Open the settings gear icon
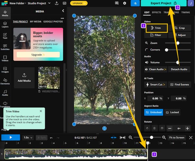The width and height of the screenshot is (195, 161). pyautogui.click(x=124, y=3)
